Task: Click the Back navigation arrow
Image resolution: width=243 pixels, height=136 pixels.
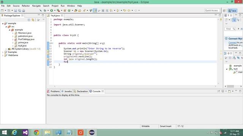Action: [129, 11]
